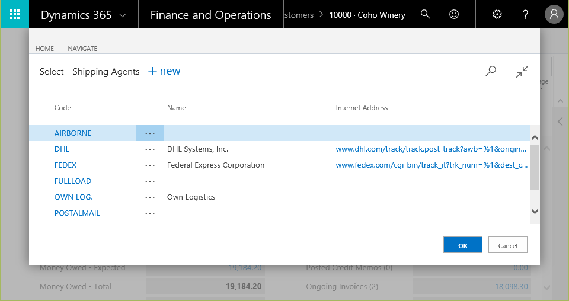Open the www.dhl.com tracking link
This screenshot has width=569, height=301.
[431, 149]
